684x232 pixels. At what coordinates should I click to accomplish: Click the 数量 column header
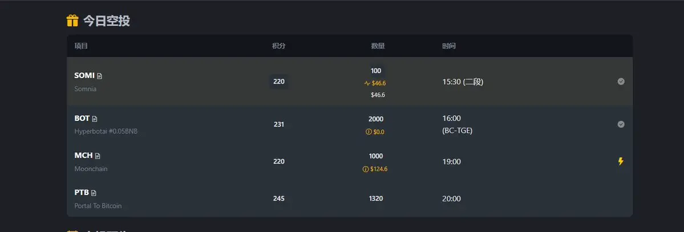(378, 46)
